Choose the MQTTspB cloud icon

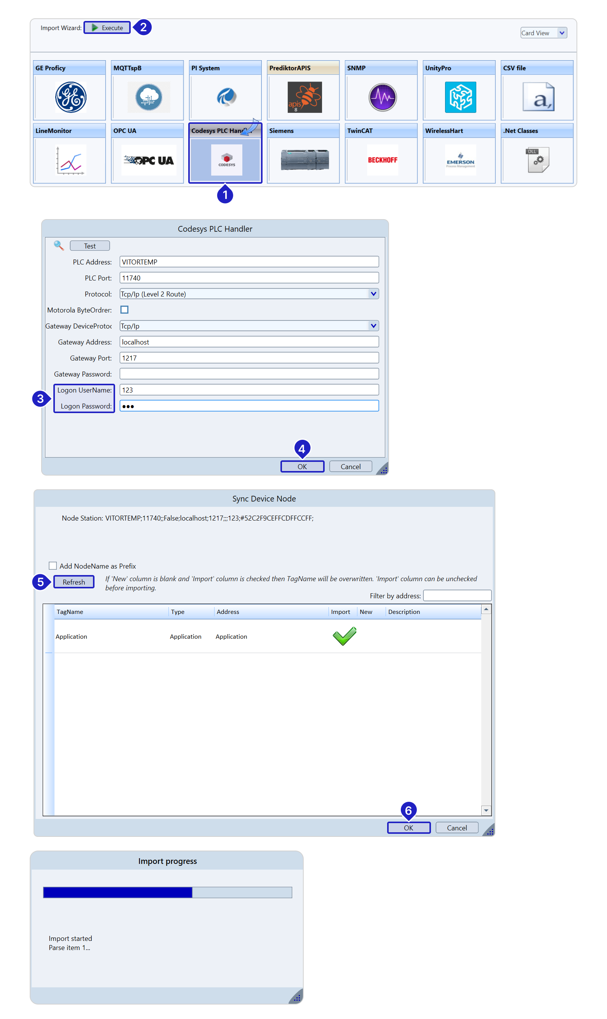click(149, 97)
